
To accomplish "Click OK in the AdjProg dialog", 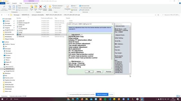I will [x=89, y=72].
